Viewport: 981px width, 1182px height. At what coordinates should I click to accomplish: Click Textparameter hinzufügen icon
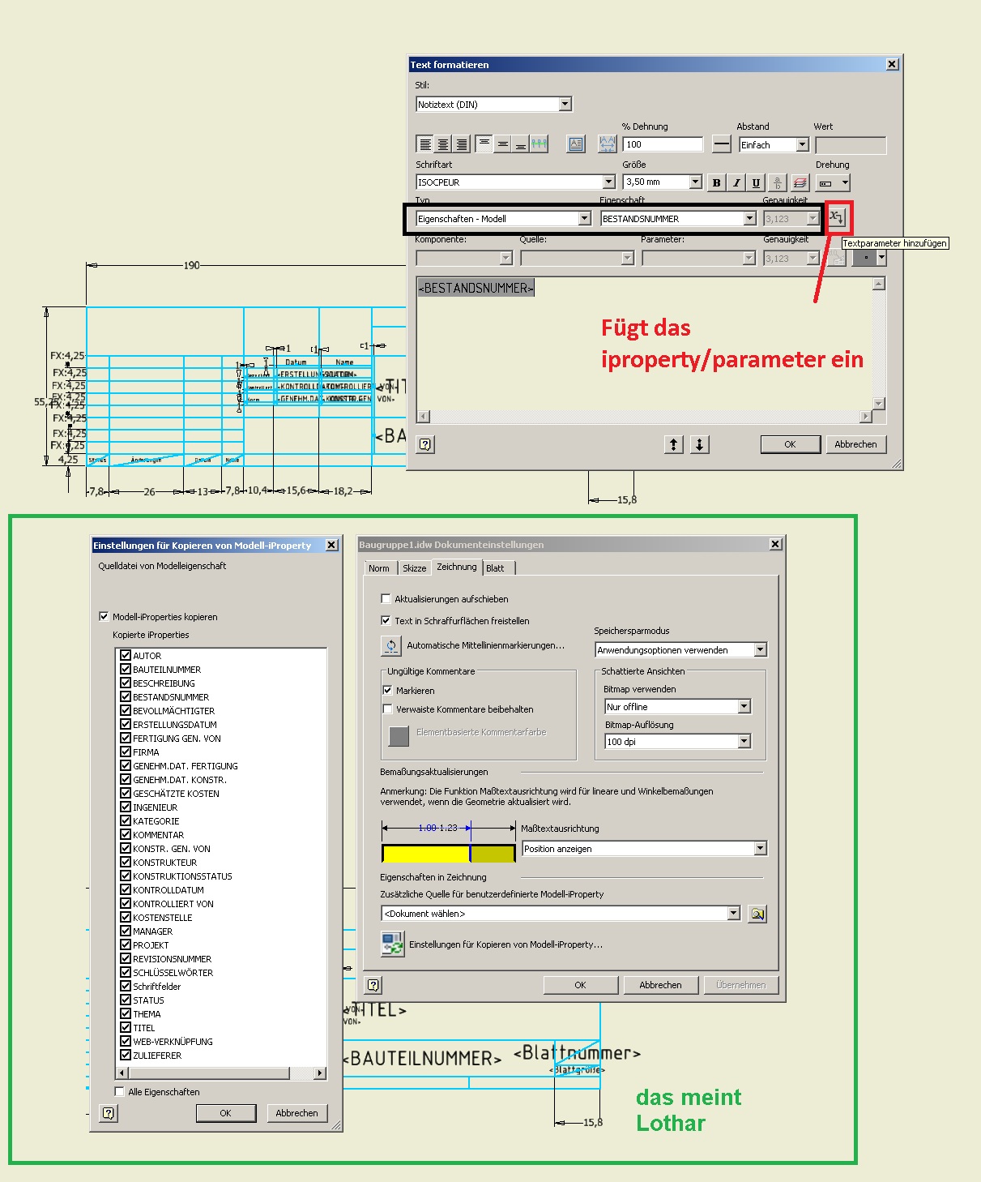pos(837,218)
